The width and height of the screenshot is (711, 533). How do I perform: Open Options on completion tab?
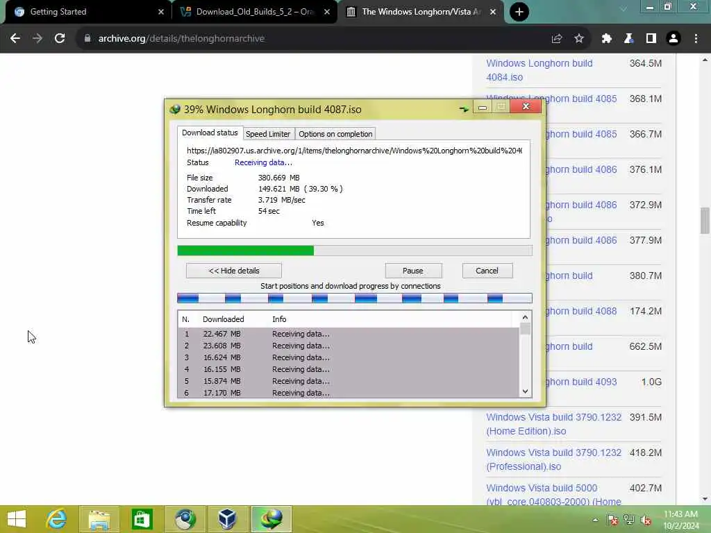tap(335, 134)
